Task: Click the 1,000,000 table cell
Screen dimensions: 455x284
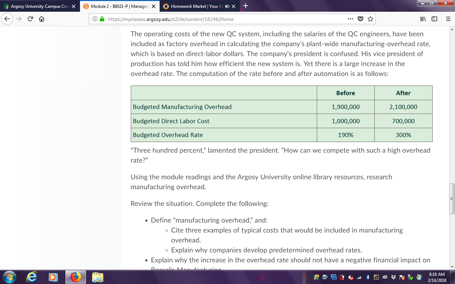Action: coord(346,121)
